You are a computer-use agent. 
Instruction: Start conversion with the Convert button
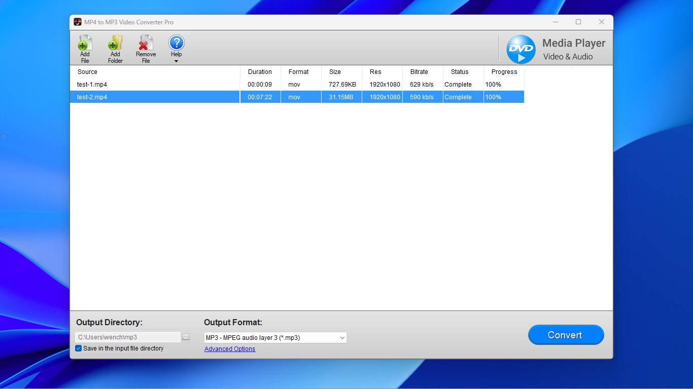[x=566, y=335]
